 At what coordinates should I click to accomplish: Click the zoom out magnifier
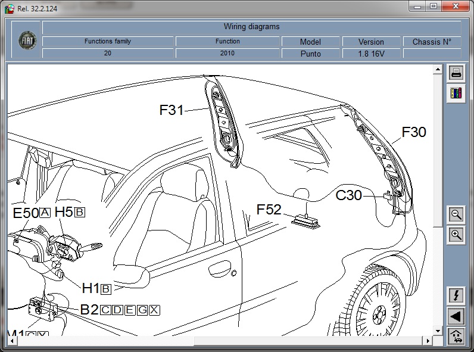(x=456, y=214)
